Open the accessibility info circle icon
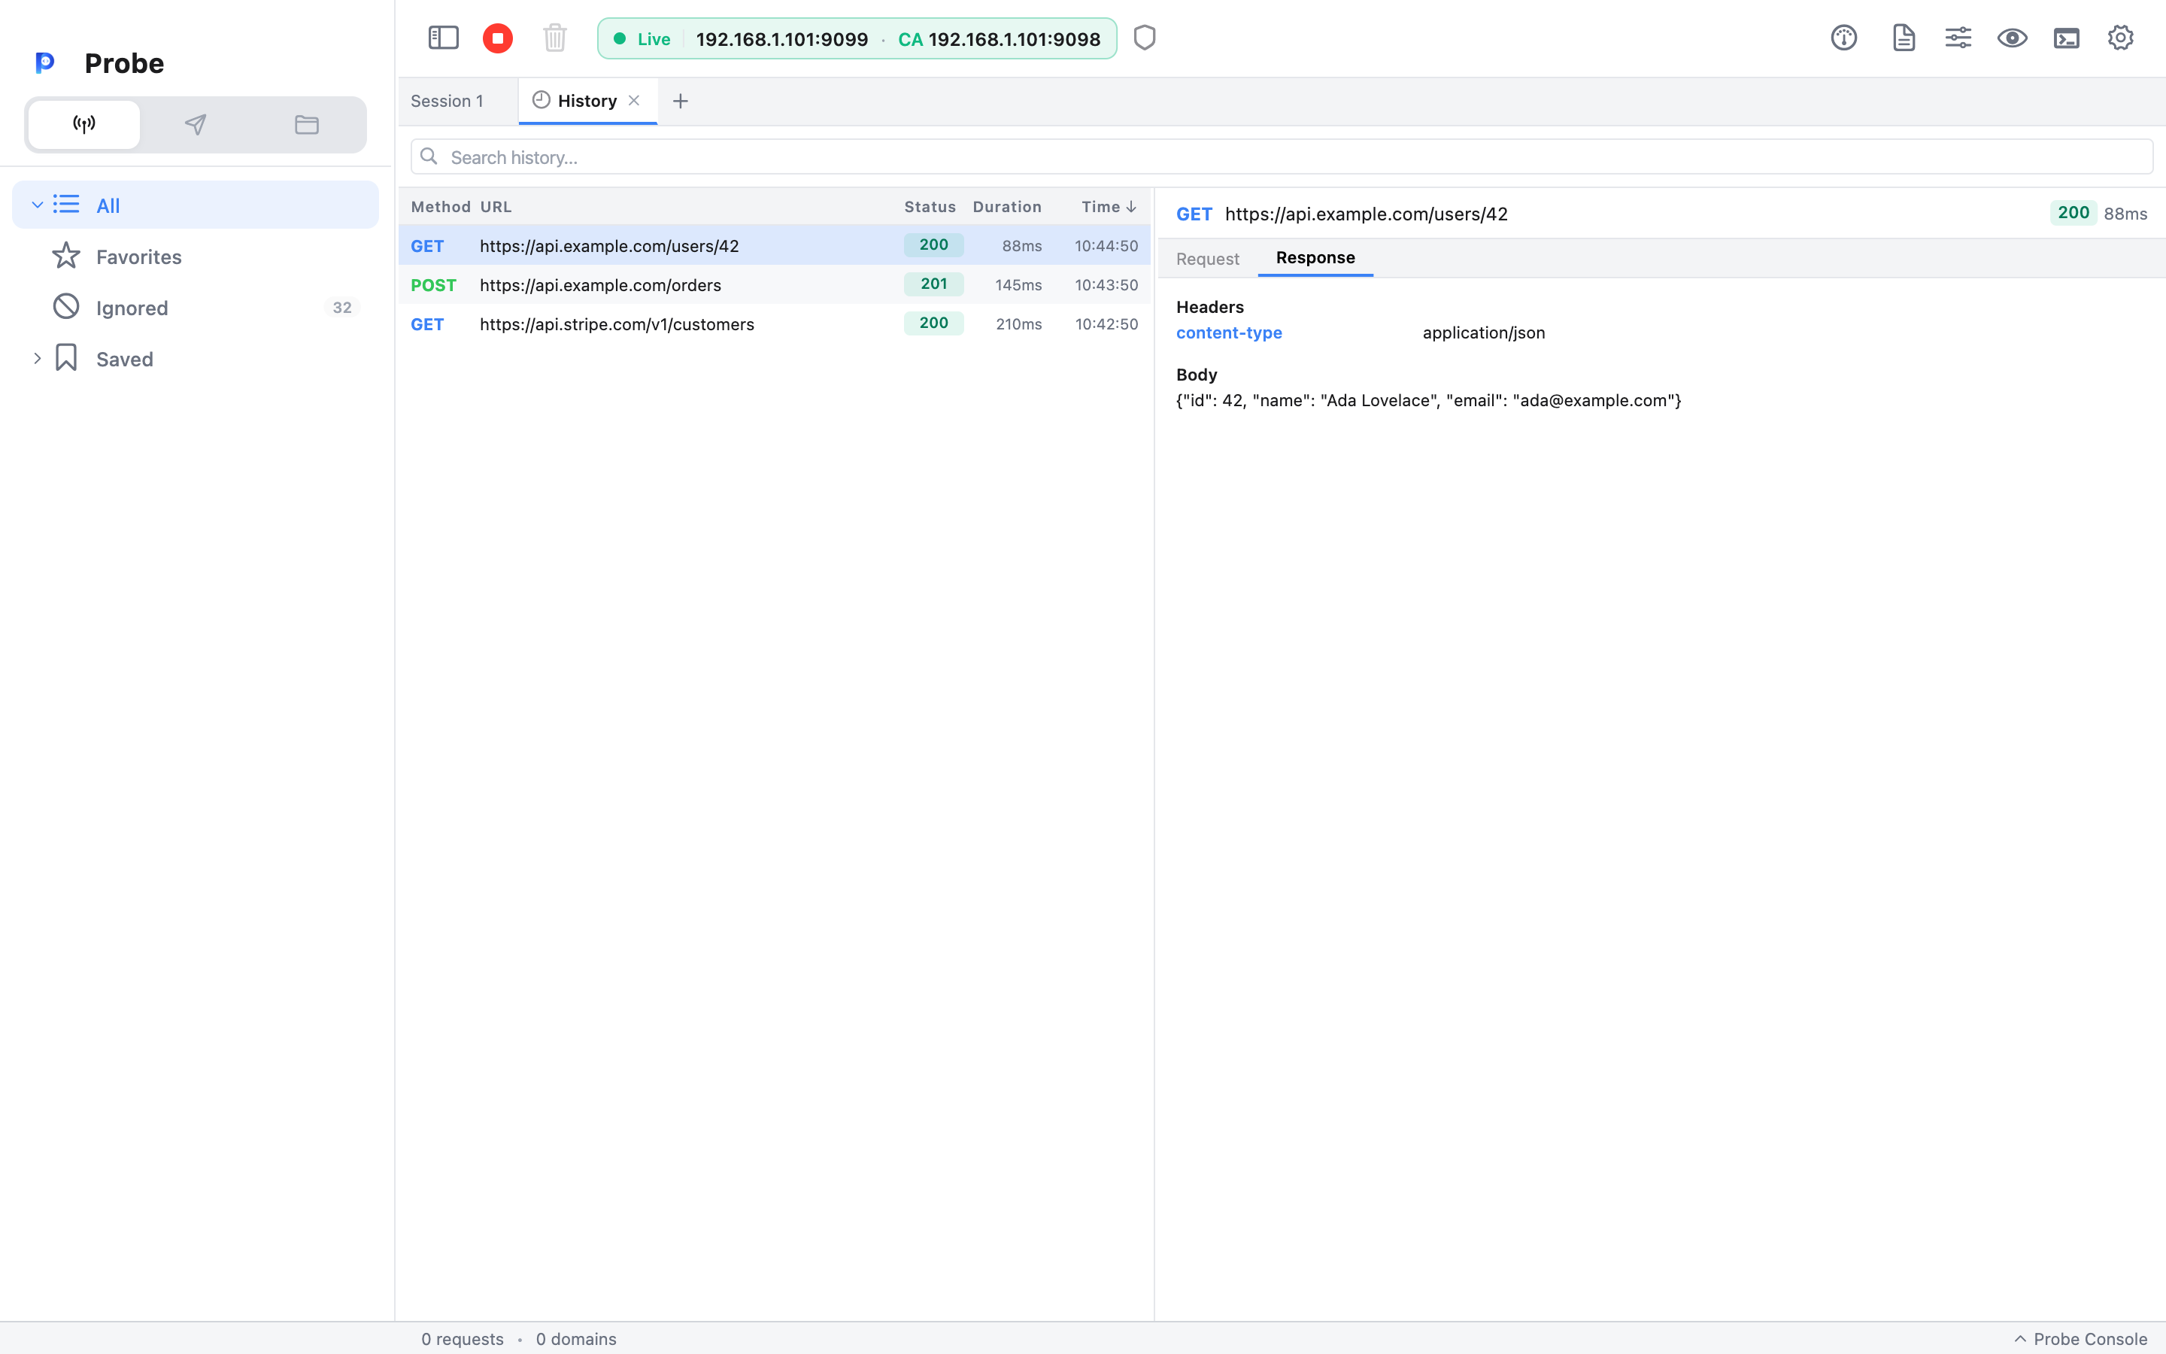 [x=1844, y=38]
